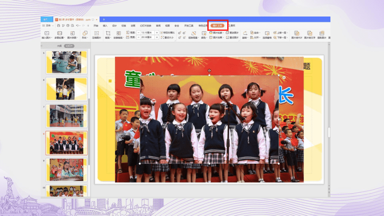Collapse the slide panel with left arrows
Viewport: 384px width, 216px height.
pos(42,46)
